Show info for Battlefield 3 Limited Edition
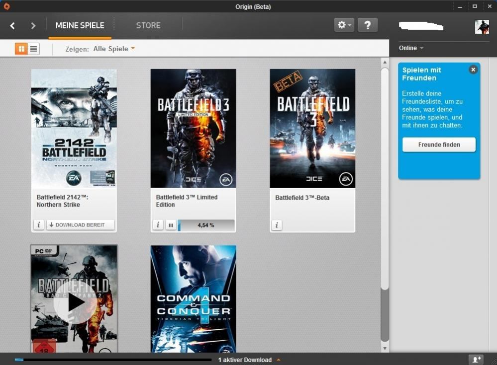 tap(158, 225)
